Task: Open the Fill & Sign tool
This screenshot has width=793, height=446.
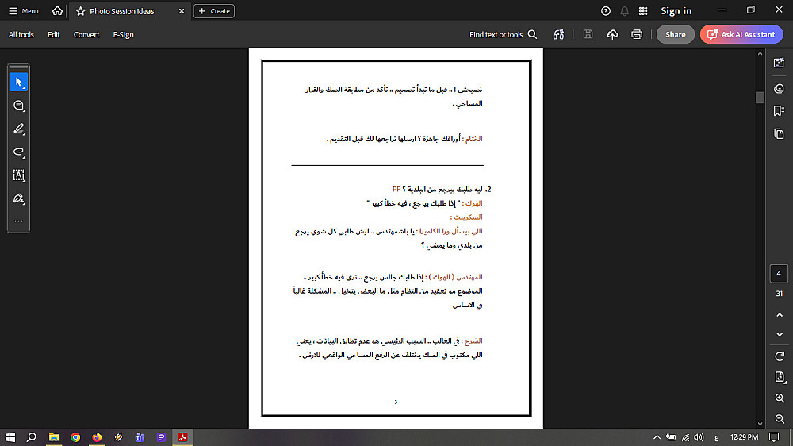Action: 19,198
